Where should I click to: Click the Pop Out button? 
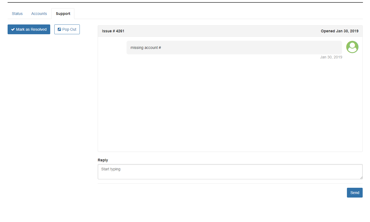[67, 29]
